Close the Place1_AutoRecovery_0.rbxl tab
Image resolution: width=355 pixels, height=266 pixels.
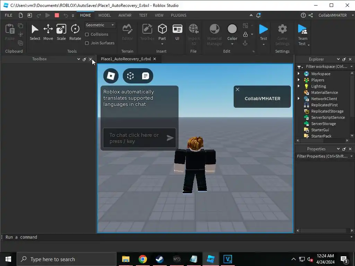point(155,59)
